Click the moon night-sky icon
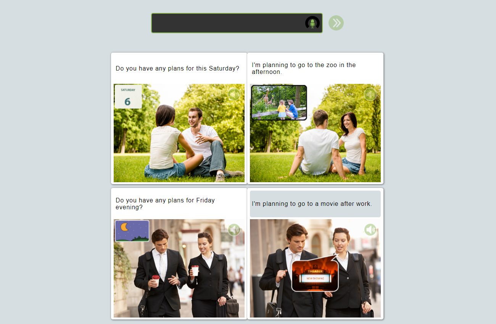 tap(132, 231)
